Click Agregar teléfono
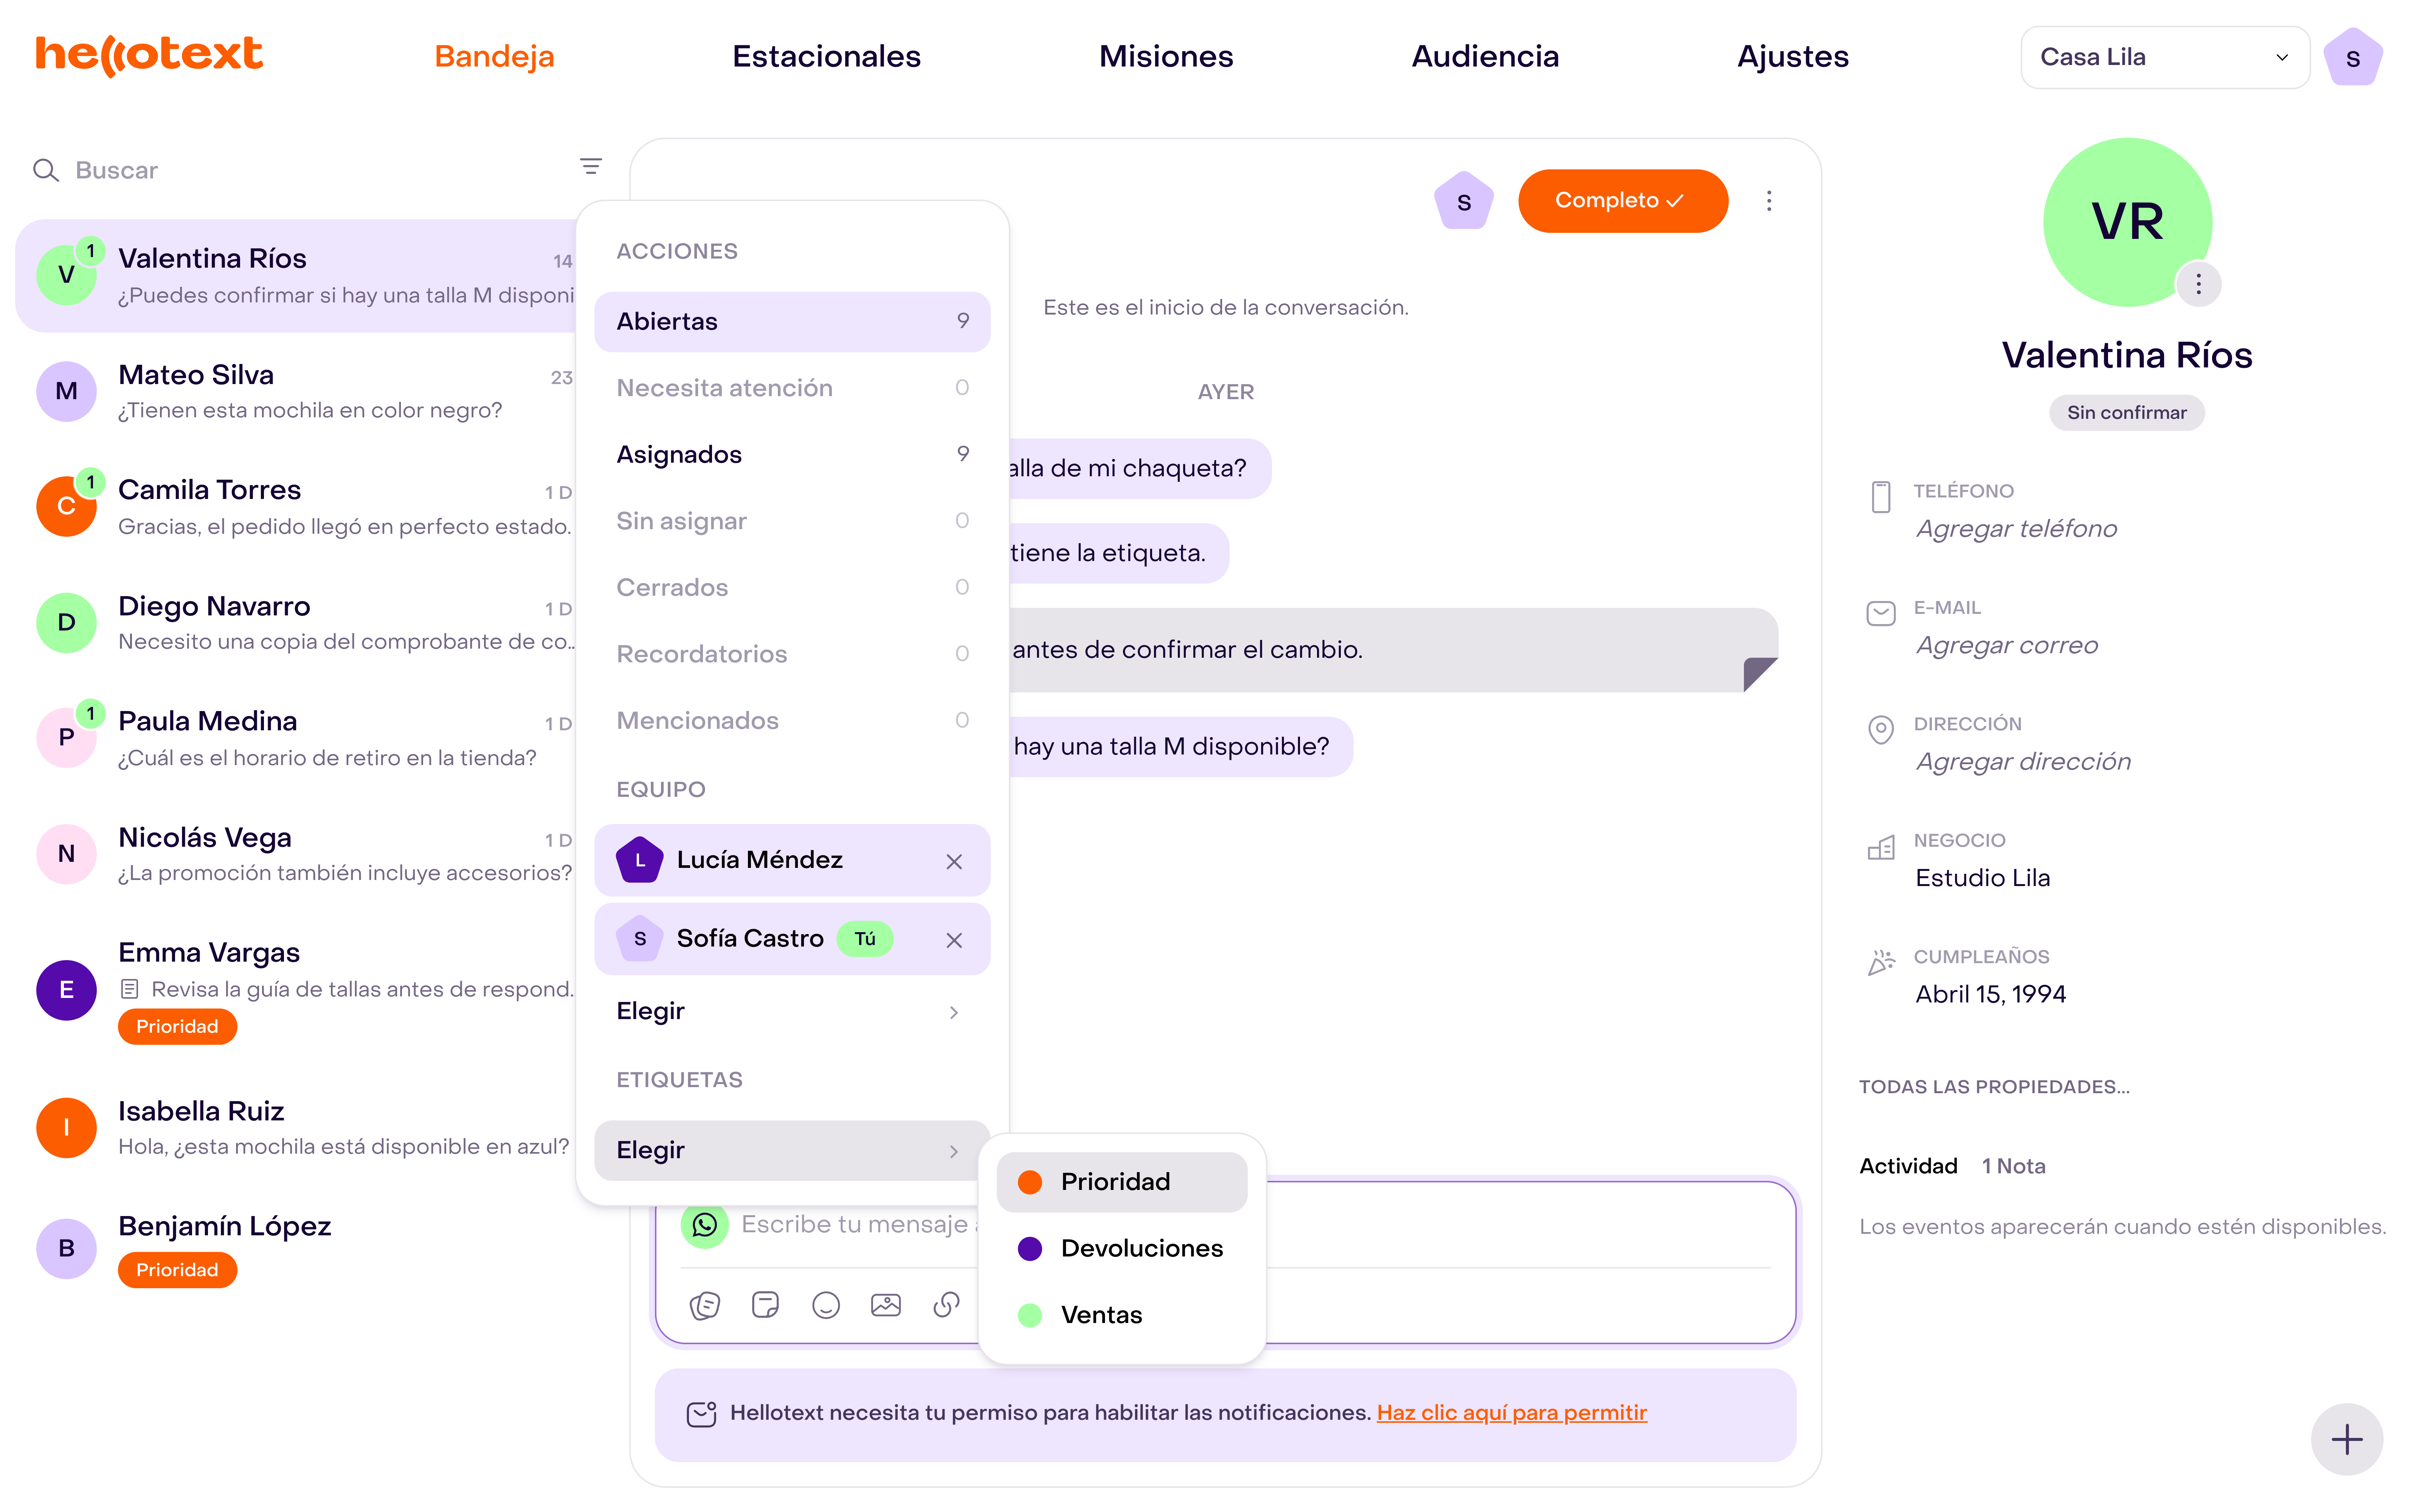The height and width of the screenshot is (1512, 2420). (2016, 529)
